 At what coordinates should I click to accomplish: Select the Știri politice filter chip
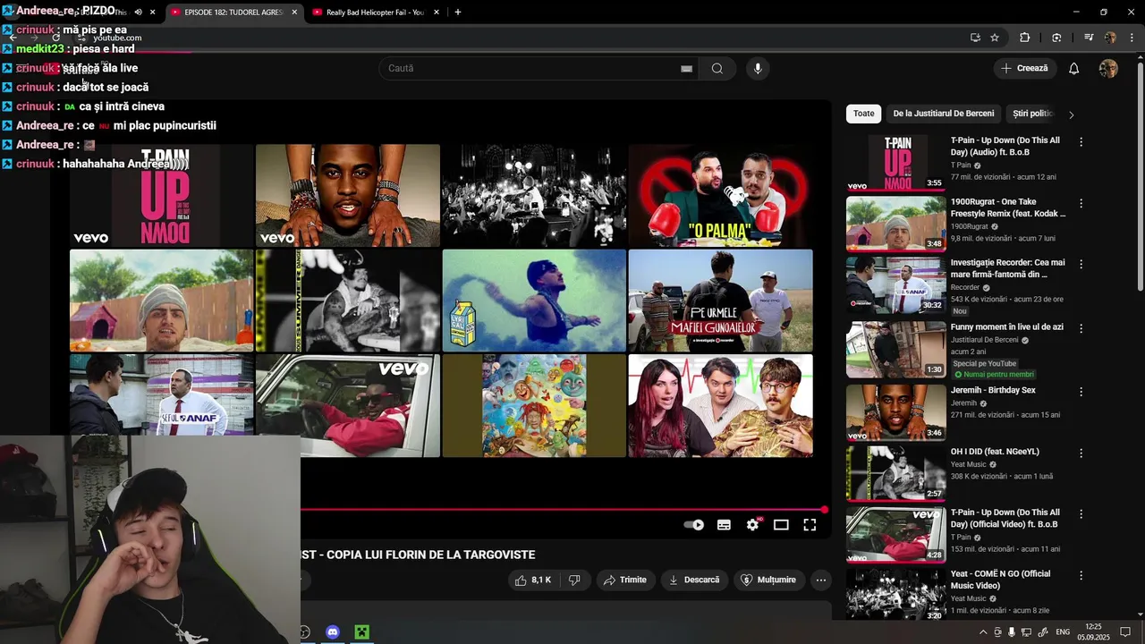click(1032, 114)
